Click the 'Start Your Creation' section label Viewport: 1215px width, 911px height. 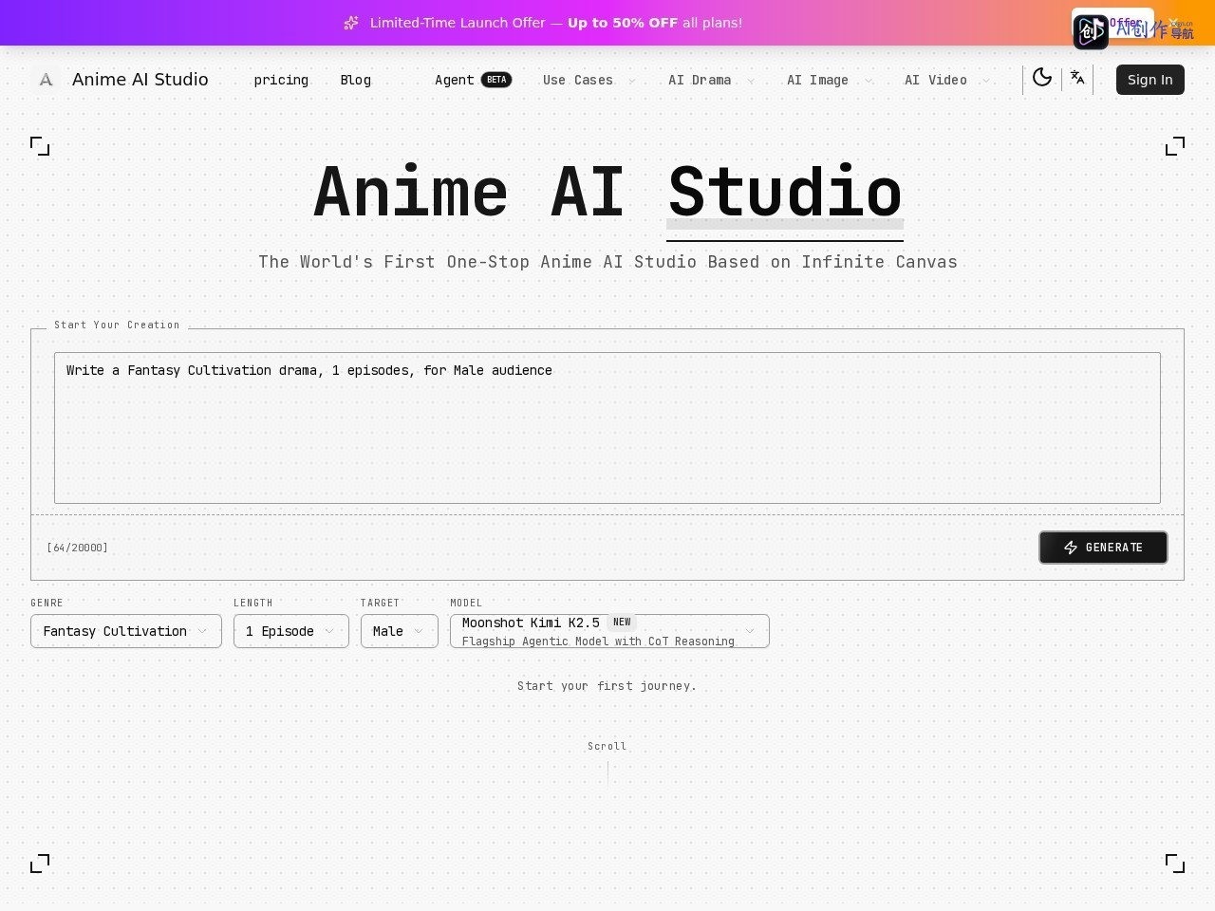117,325
